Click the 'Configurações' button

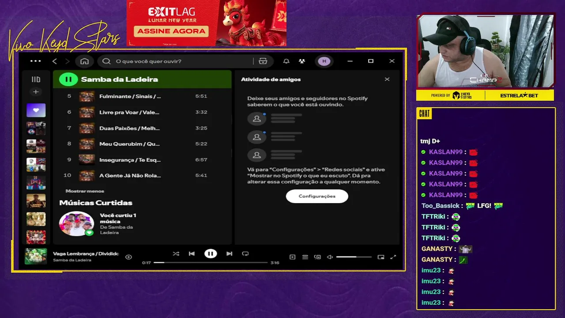pyautogui.click(x=317, y=196)
